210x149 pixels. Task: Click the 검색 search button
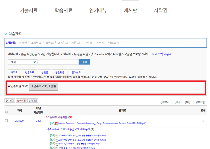click(85, 62)
